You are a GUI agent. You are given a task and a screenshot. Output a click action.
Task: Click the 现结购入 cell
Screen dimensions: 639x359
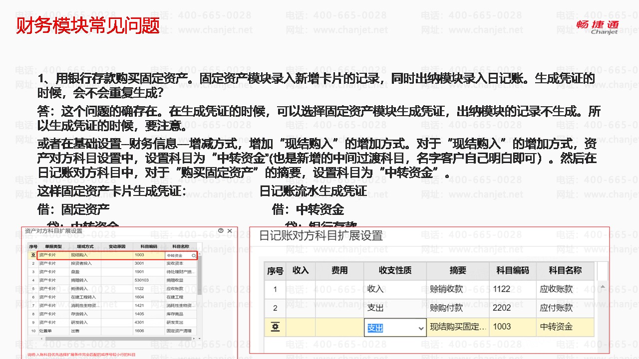[85, 255]
